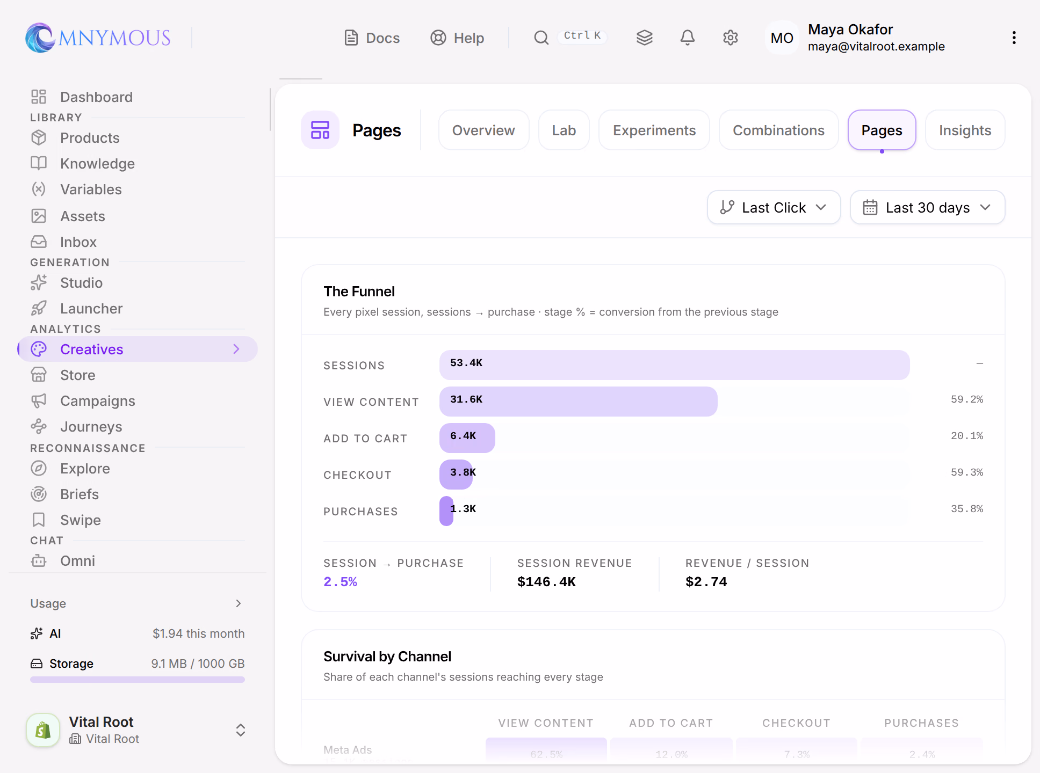The height and width of the screenshot is (773, 1040).
Task: Expand the Creatives submenu chevron
Action: (x=236, y=349)
